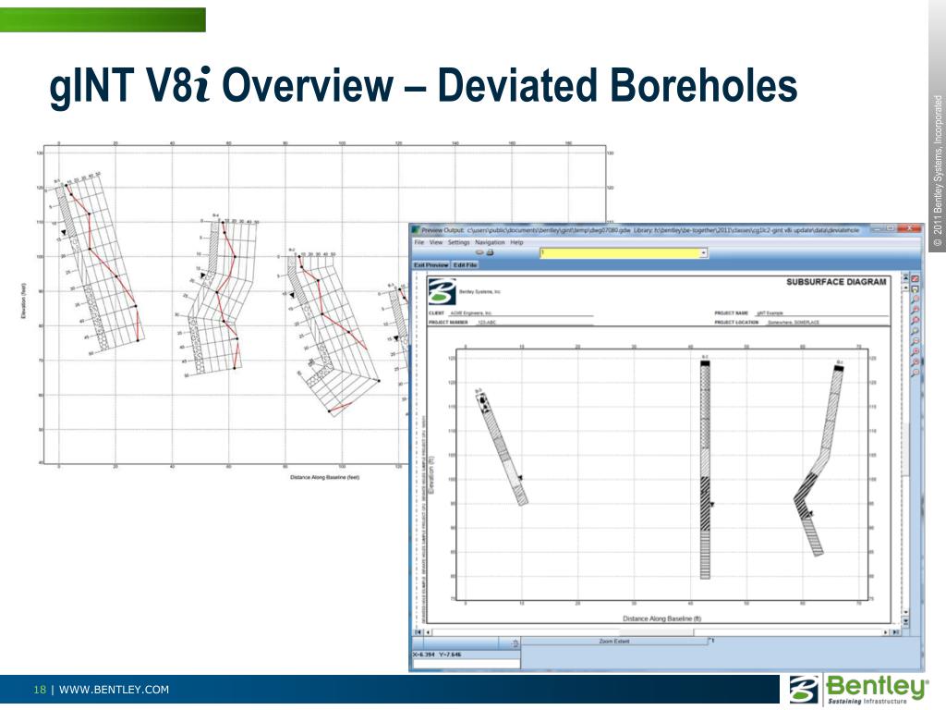
Task: Click the Bentley logo in the diagram header
Action: coord(442,291)
